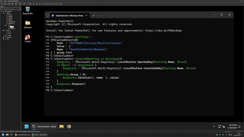Close the VMware Library panel
244x137 pixels.
[20, 7]
